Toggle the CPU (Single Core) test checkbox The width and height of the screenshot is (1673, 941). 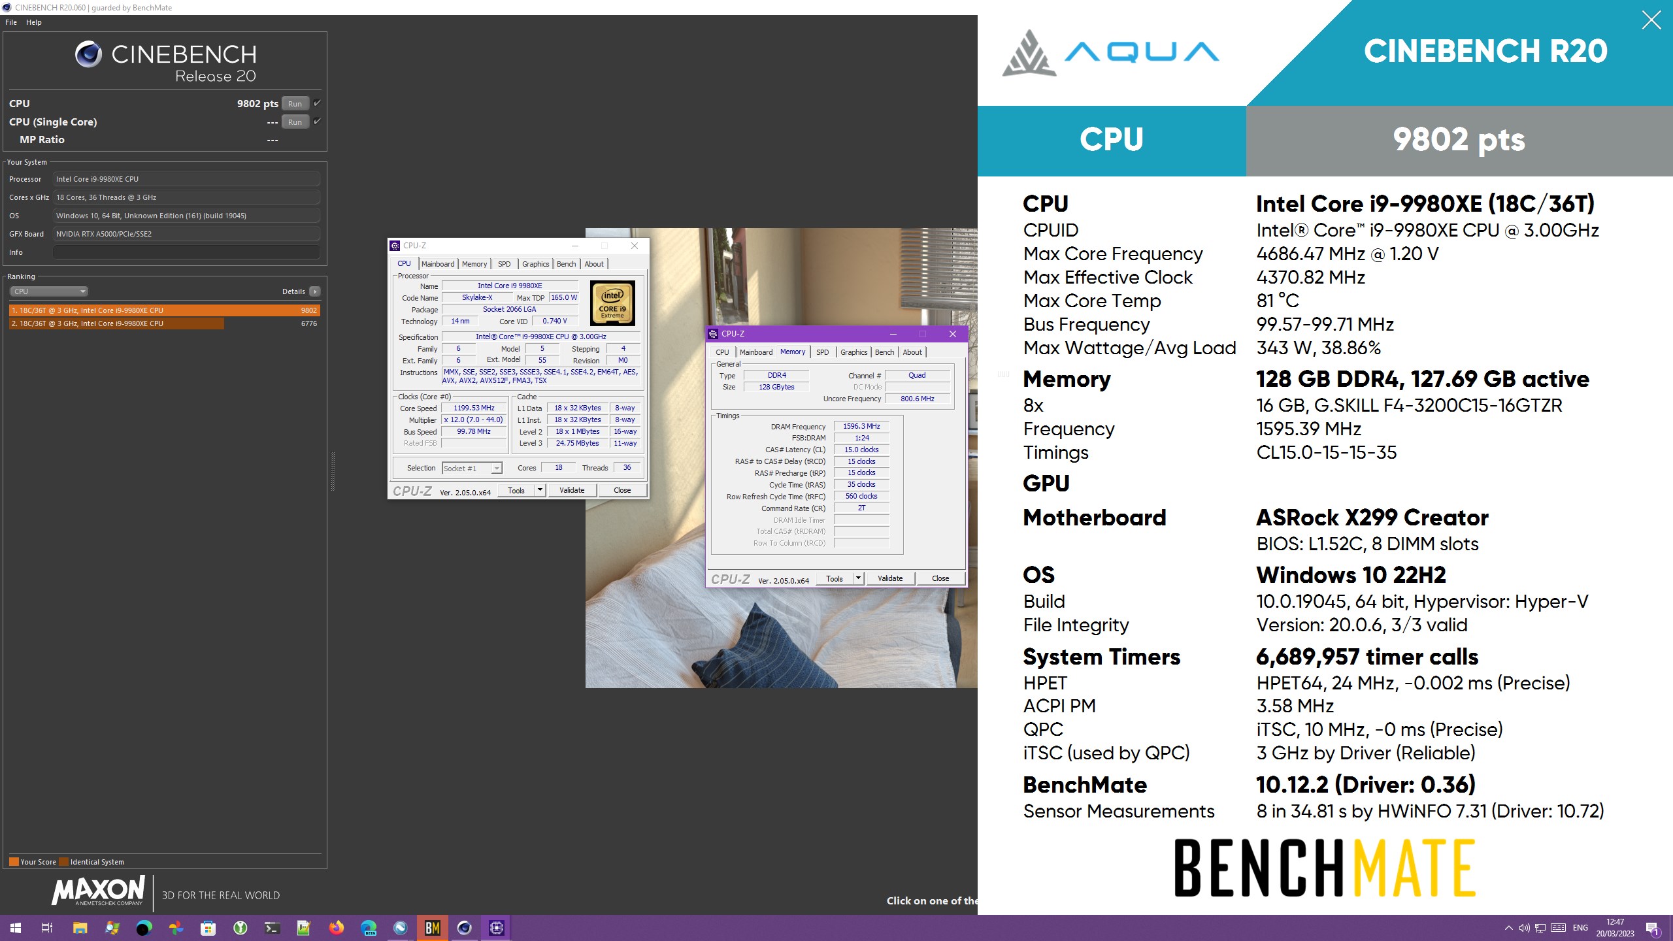(x=317, y=121)
